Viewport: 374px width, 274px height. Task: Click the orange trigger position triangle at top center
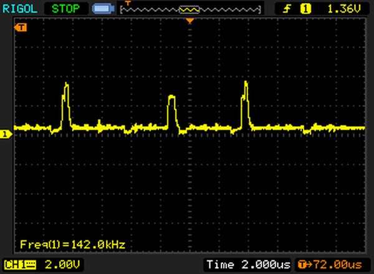tap(190, 22)
